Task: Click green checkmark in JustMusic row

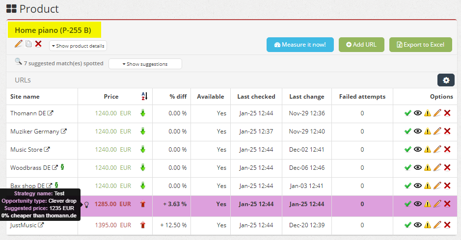Action: click(x=408, y=225)
